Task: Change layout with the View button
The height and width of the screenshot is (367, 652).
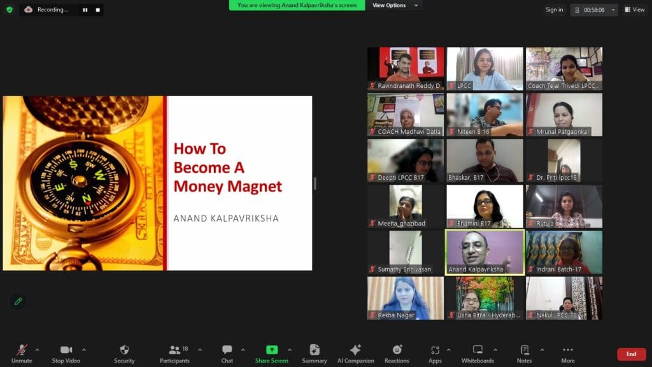Action: point(635,10)
